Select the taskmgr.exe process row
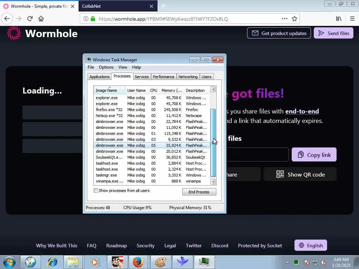 tap(151, 175)
